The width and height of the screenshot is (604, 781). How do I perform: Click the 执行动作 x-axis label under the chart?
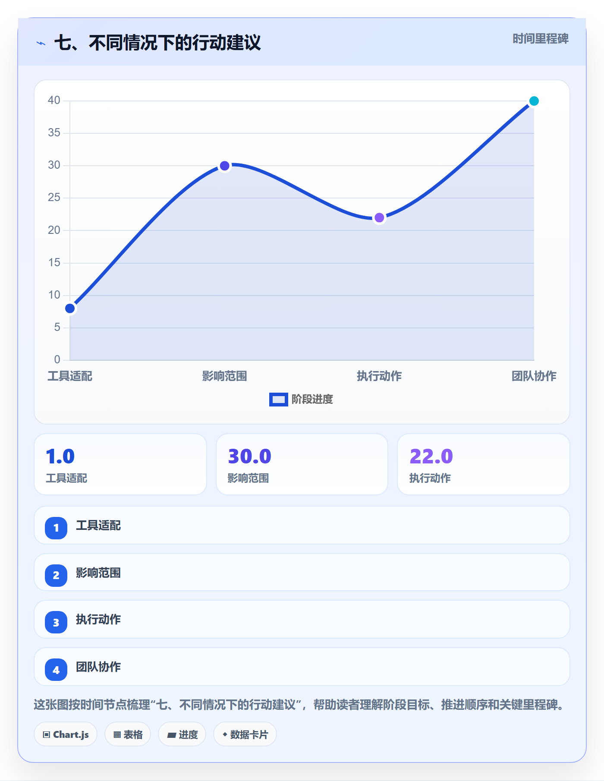pyautogui.click(x=379, y=376)
